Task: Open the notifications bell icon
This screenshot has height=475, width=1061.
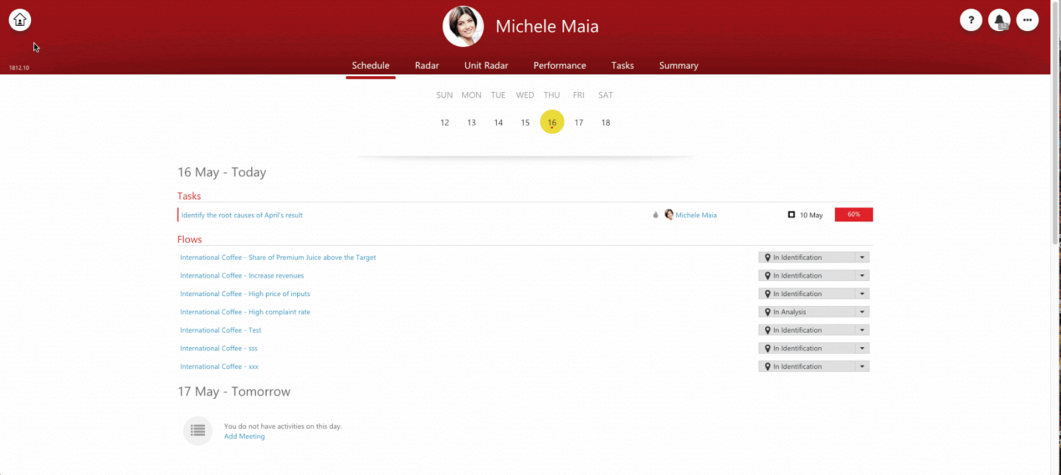Action: point(999,20)
